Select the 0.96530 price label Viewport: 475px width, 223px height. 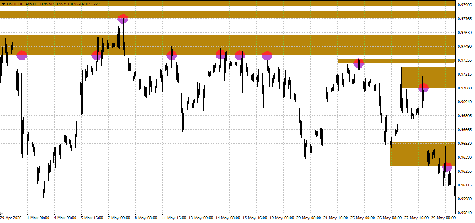click(x=465, y=144)
